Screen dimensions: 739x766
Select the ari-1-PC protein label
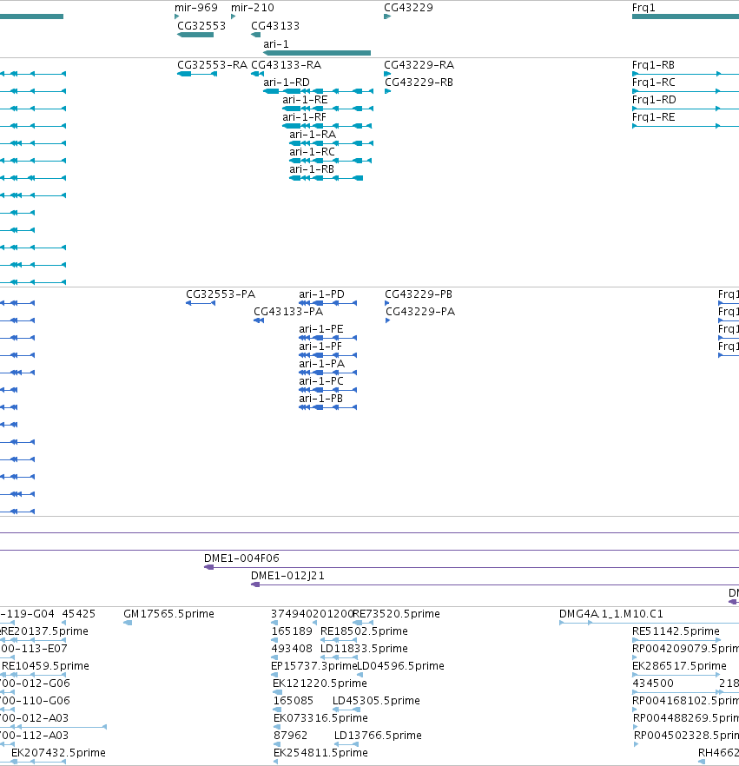[321, 381]
